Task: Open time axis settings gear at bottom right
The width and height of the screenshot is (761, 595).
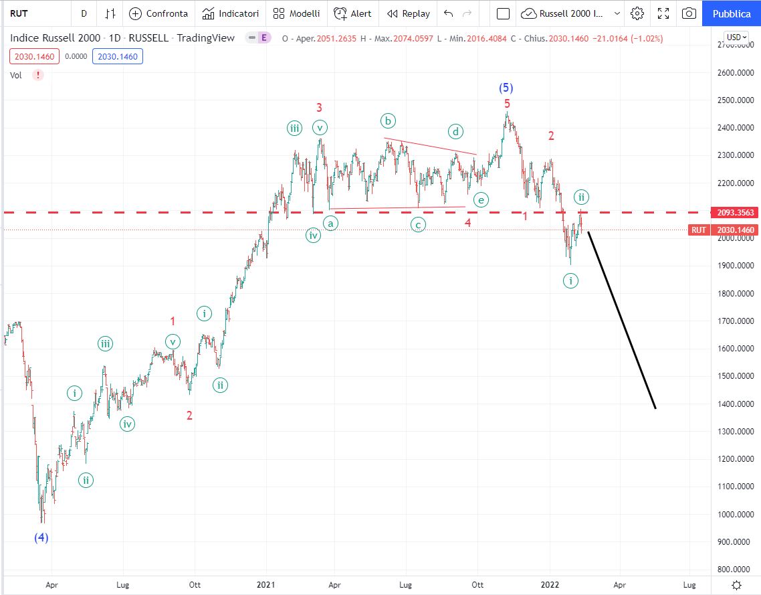Action: click(x=736, y=585)
